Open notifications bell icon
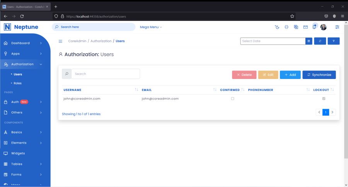 point(314,27)
